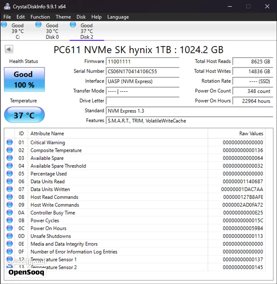The height and width of the screenshot is (284, 277).
Task: Click the status orb for Error Information Log Entries
Action: click(10, 251)
